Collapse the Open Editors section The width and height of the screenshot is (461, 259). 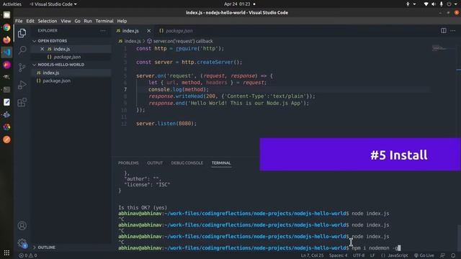[52, 41]
